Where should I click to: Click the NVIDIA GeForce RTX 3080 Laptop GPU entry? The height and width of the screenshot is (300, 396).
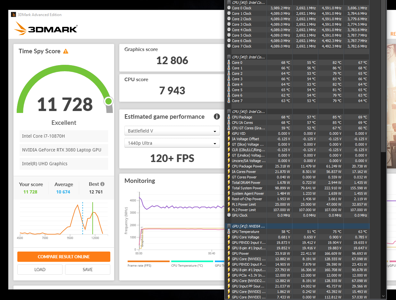(64, 150)
